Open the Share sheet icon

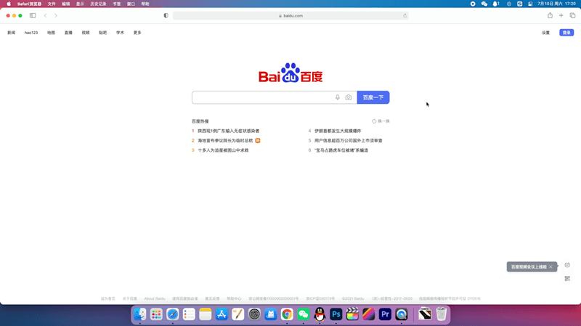pyautogui.click(x=550, y=15)
